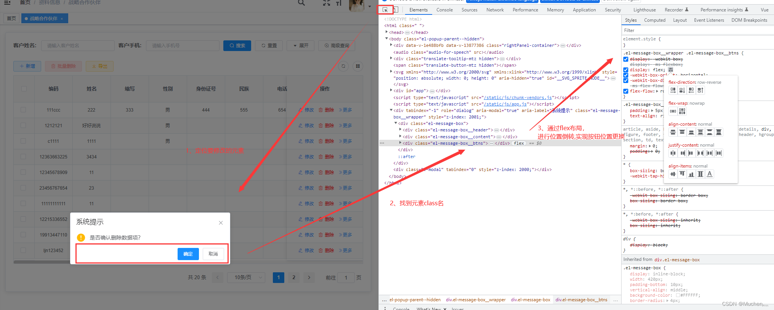774x310 pixels.
Task: Open the column display grid icon
Action: coord(358,66)
